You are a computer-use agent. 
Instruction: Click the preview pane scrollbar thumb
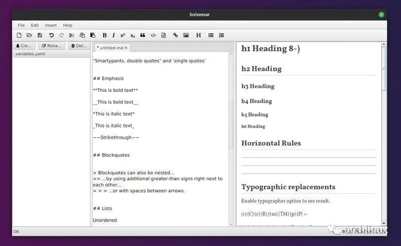click(x=384, y=68)
